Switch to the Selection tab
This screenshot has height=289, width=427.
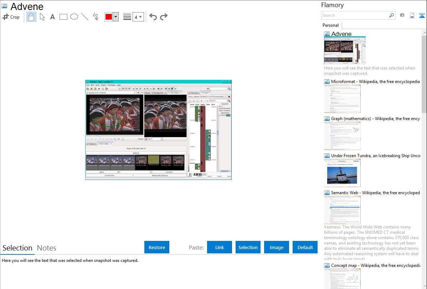pyautogui.click(x=17, y=248)
